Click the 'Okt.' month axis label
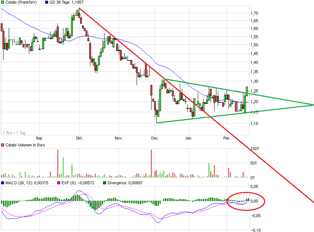Viewport: 314px width, 232px height. pos(79,138)
